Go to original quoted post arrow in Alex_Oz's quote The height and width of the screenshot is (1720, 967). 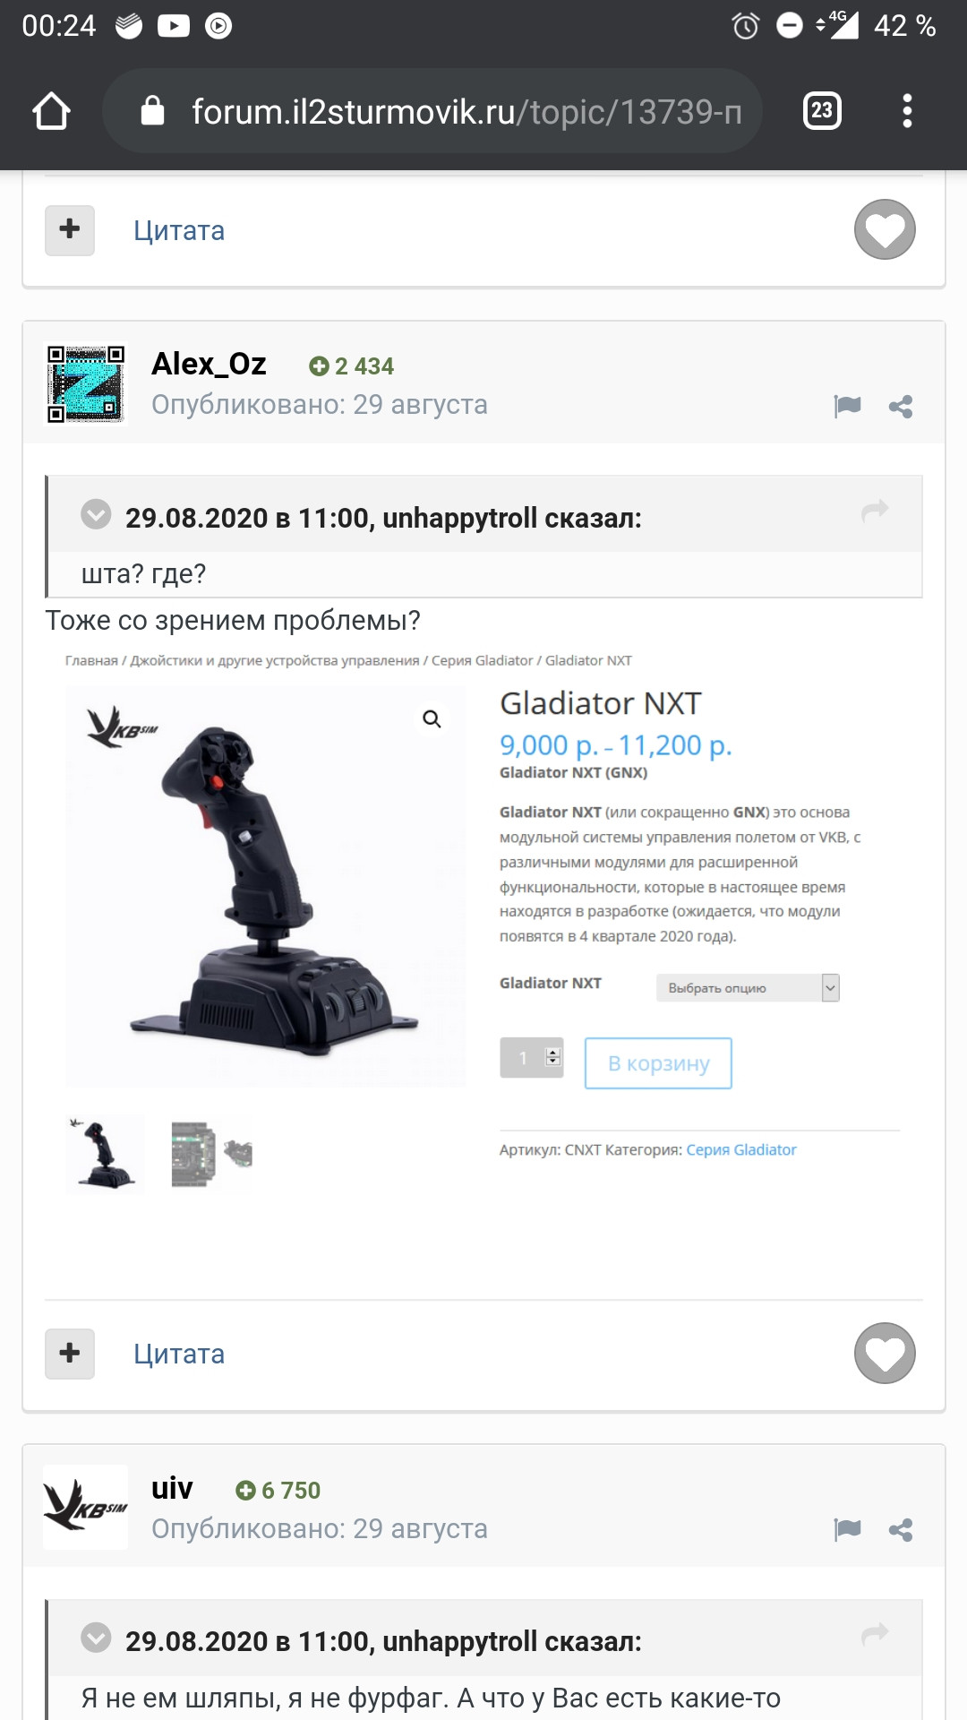(x=875, y=511)
